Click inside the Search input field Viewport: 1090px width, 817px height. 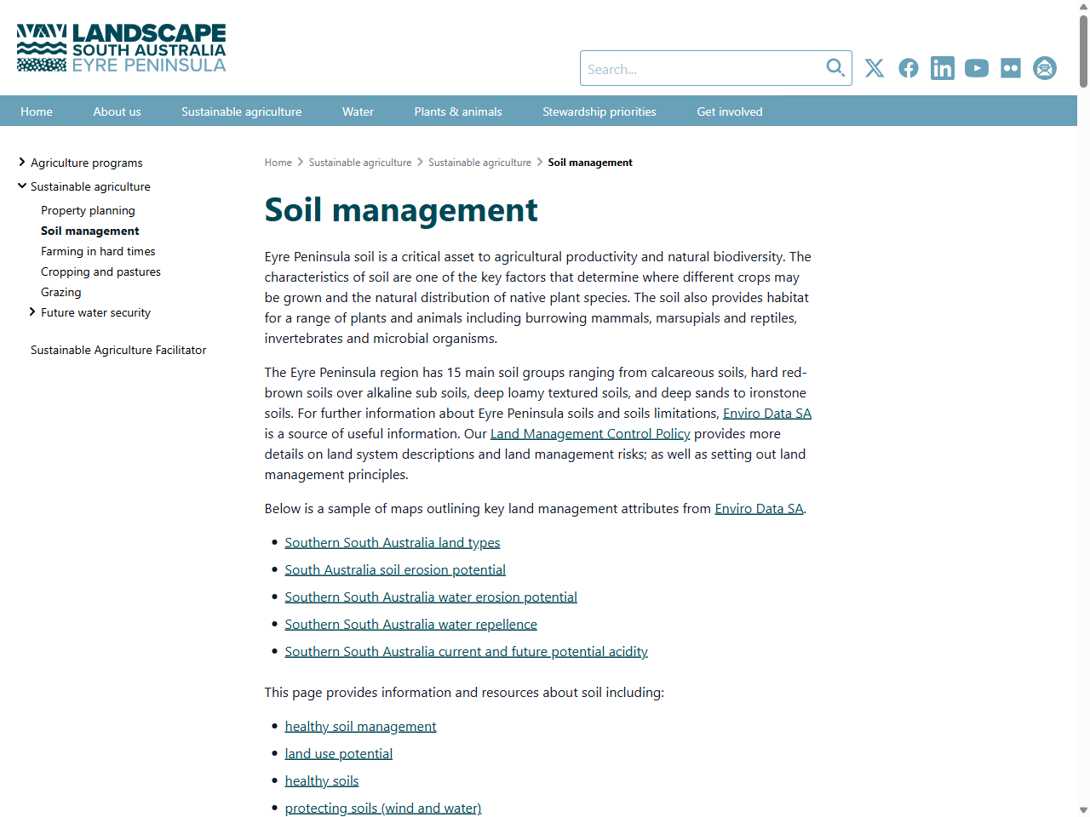coord(707,68)
